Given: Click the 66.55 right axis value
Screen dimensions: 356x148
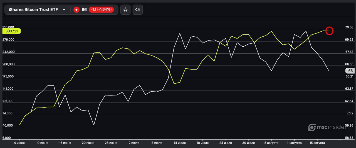Looking at the screenshot, I should tap(349, 64).
